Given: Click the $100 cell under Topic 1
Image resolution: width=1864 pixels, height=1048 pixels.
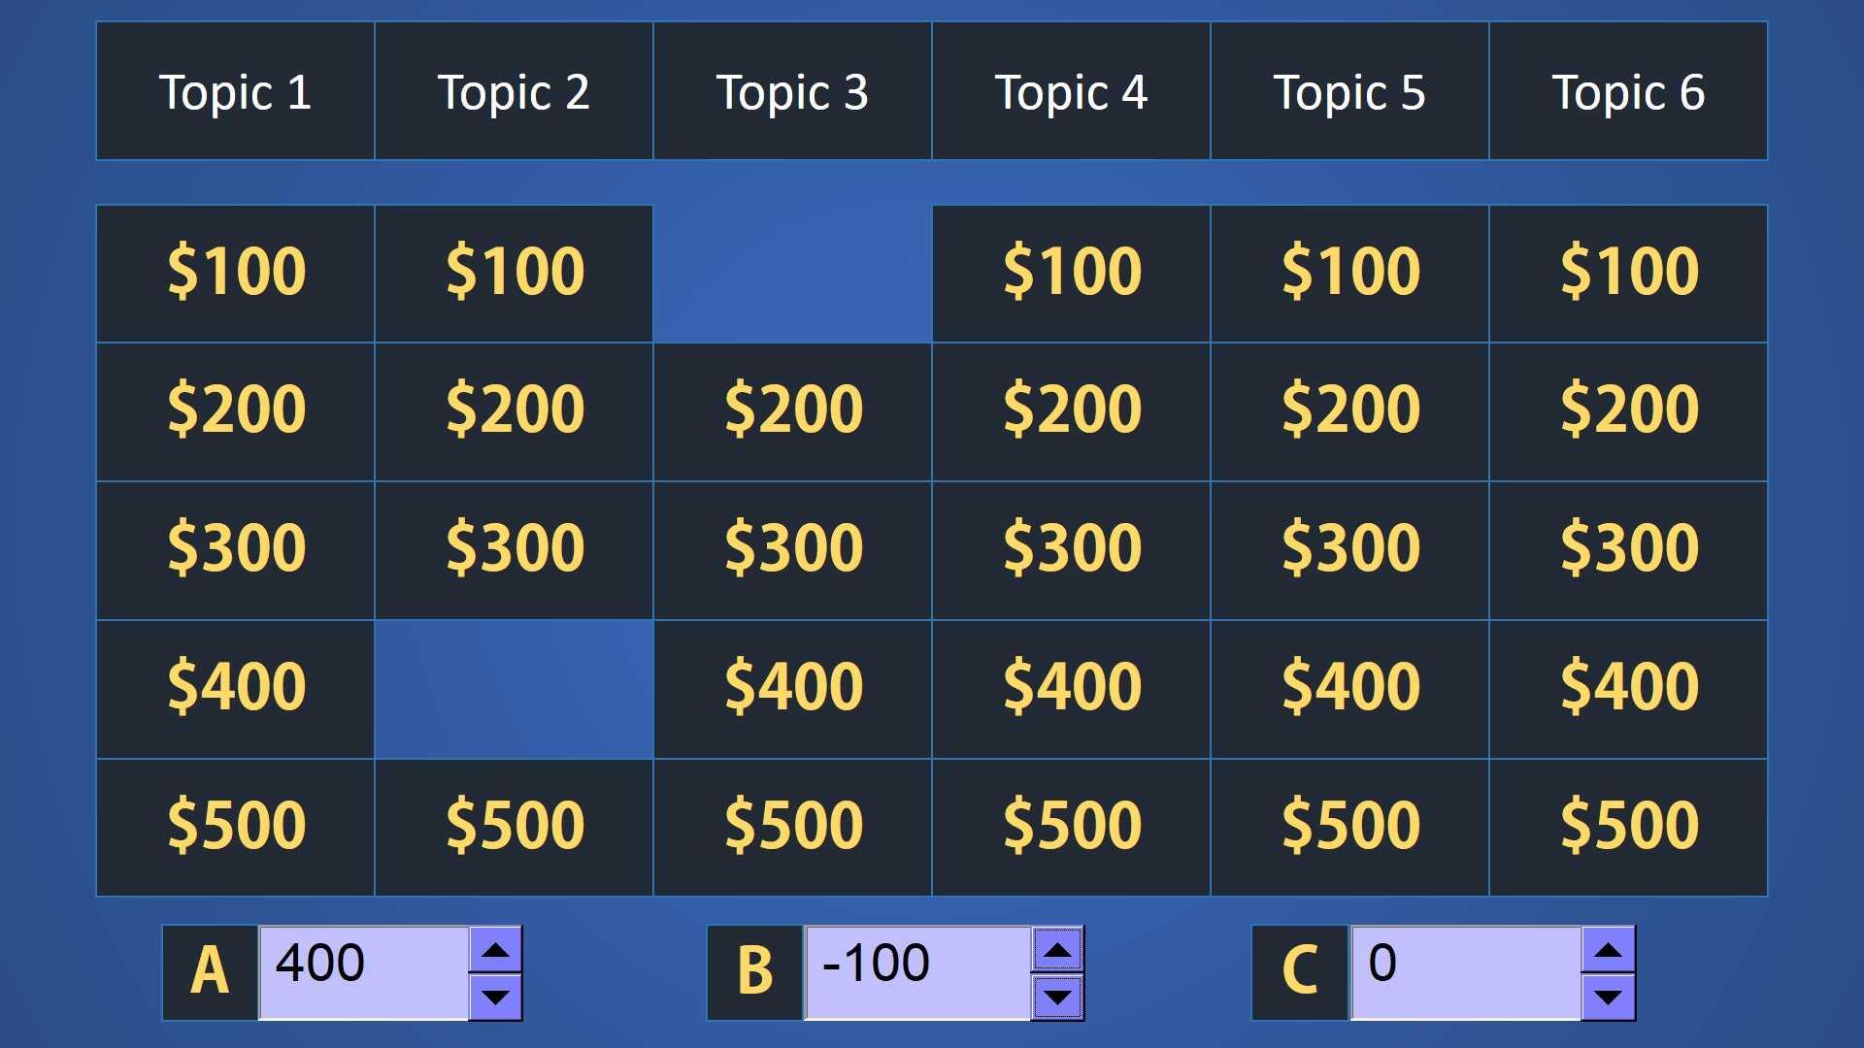Looking at the screenshot, I should pos(237,268).
